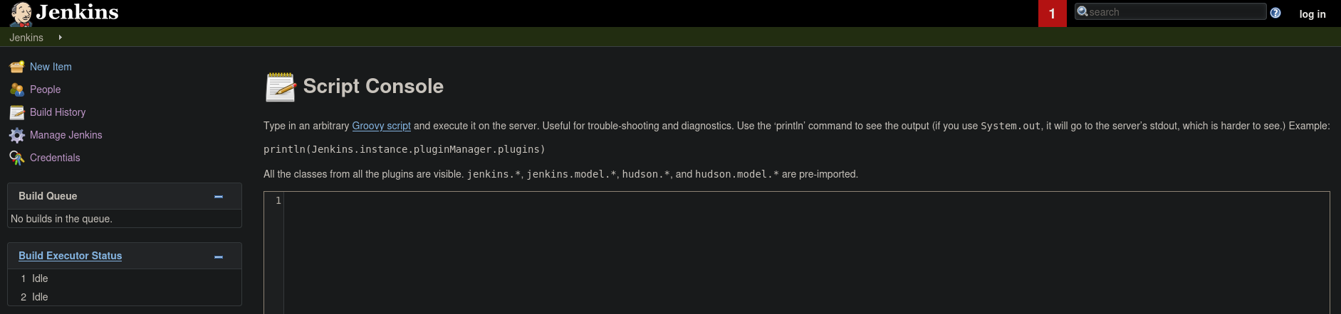Click into the search input field
1341x314 pixels.
pyautogui.click(x=1175, y=11)
